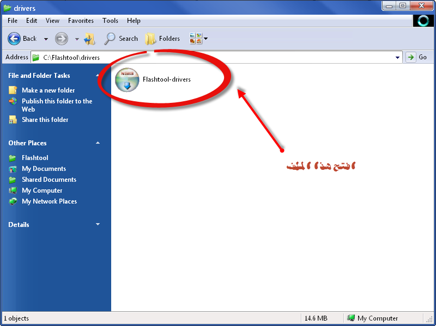Click the My Network Places icon
The width and height of the screenshot is (436, 326).
13,201
